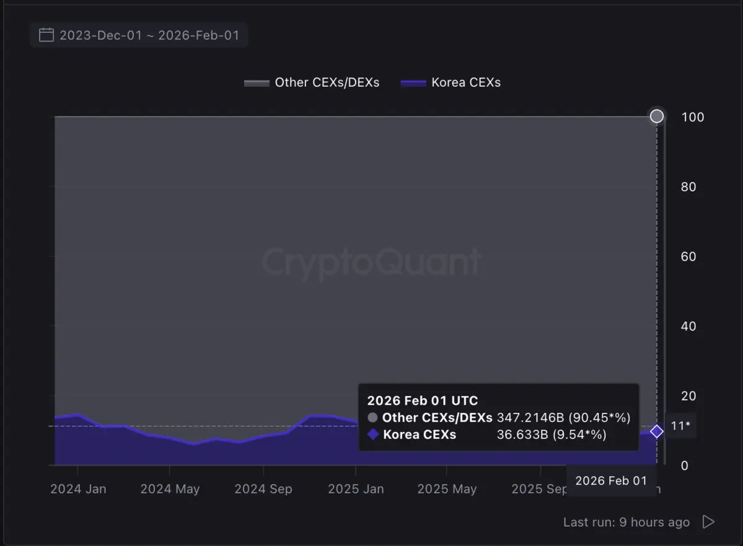Open the 2026 Feb 01 axis date label
Screen dimensions: 743x546
(611, 480)
